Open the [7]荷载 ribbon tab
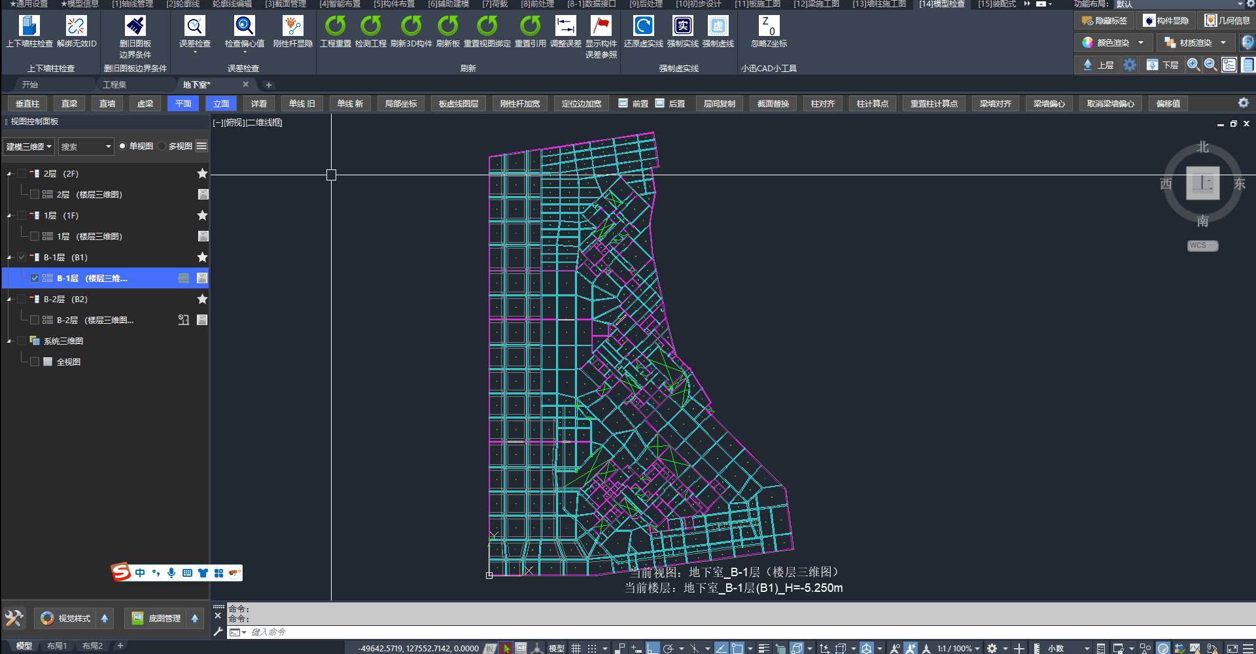1256x654 pixels. (495, 4)
